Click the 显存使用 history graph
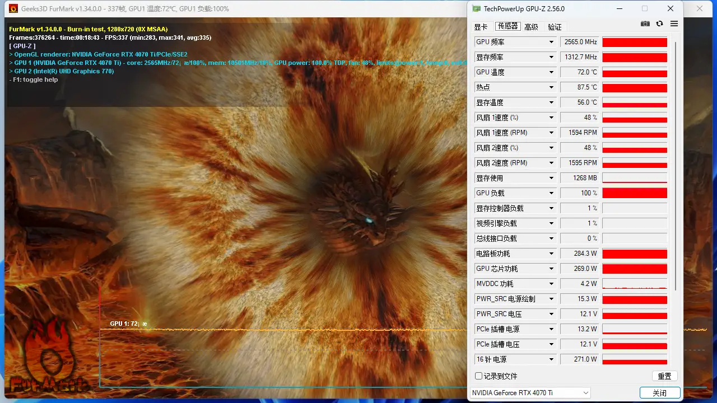 click(x=635, y=178)
